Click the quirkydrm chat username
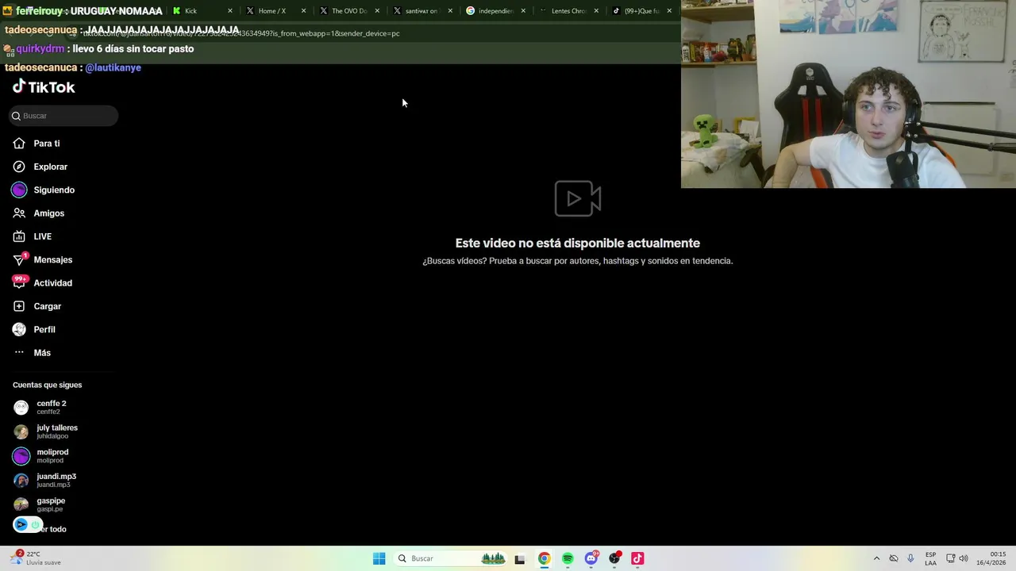Image resolution: width=1016 pixels, height=571 pixels. tap(40, 49)
